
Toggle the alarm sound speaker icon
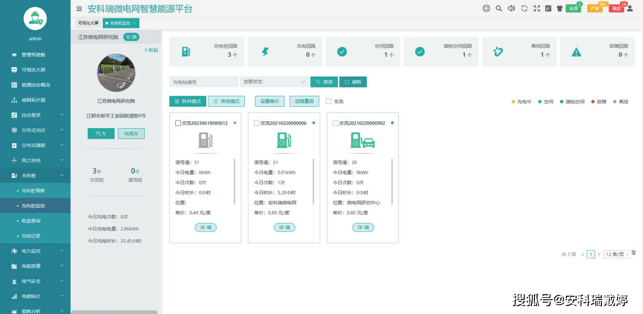(x=511, y=8)
